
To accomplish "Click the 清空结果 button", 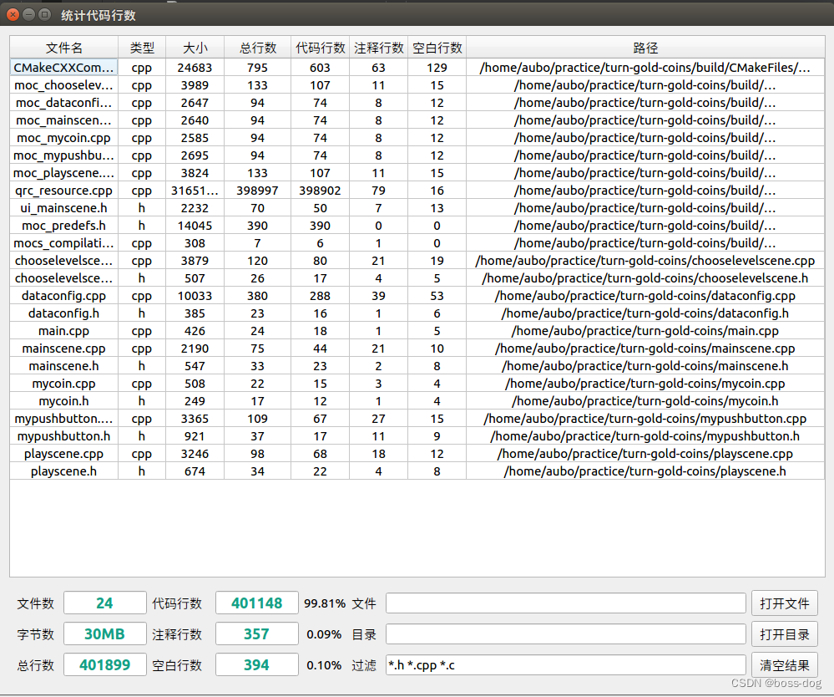I will (785, 665).
